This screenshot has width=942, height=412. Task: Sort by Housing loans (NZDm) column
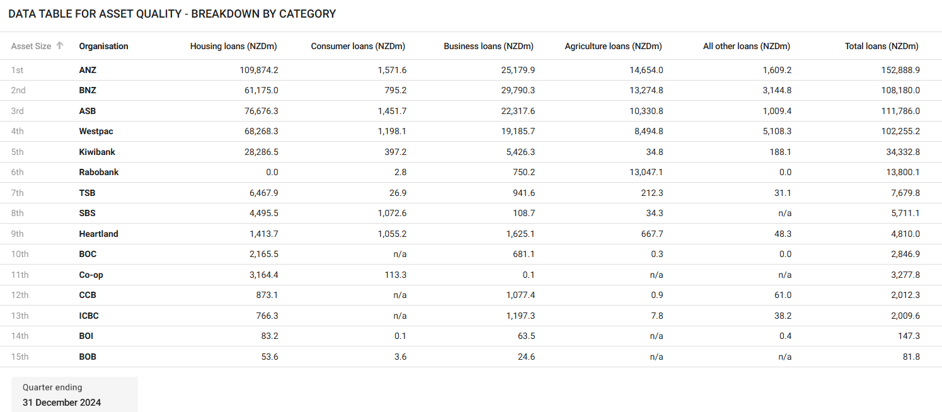[233, 46]
